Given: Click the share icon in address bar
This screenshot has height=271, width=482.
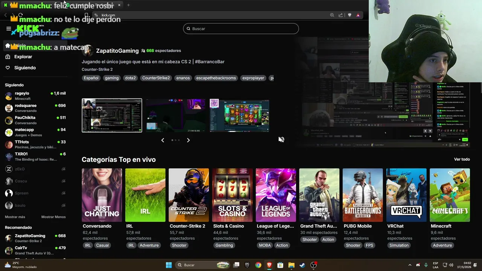Looking at the screenshot, I should tap(340, 15).
